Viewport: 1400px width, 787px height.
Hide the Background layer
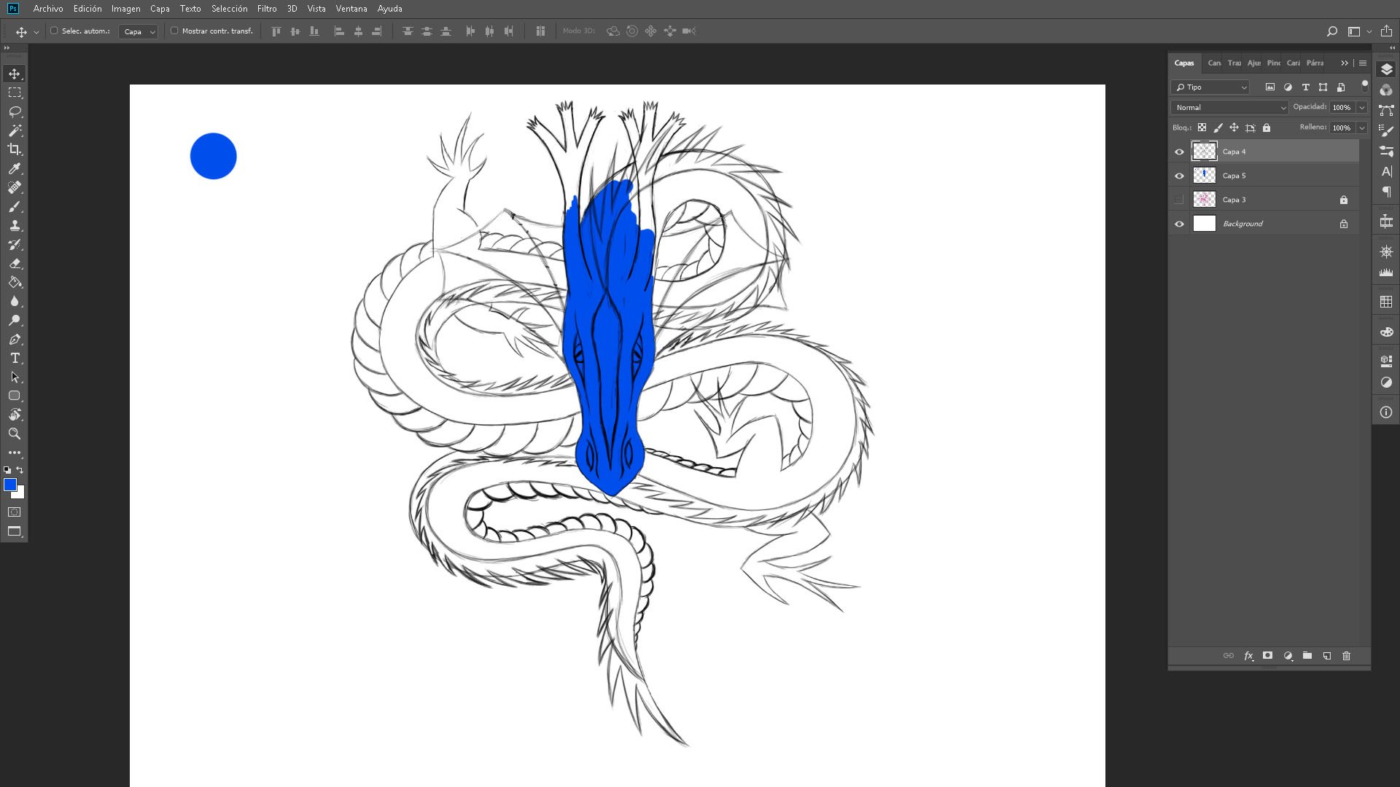1179,224
